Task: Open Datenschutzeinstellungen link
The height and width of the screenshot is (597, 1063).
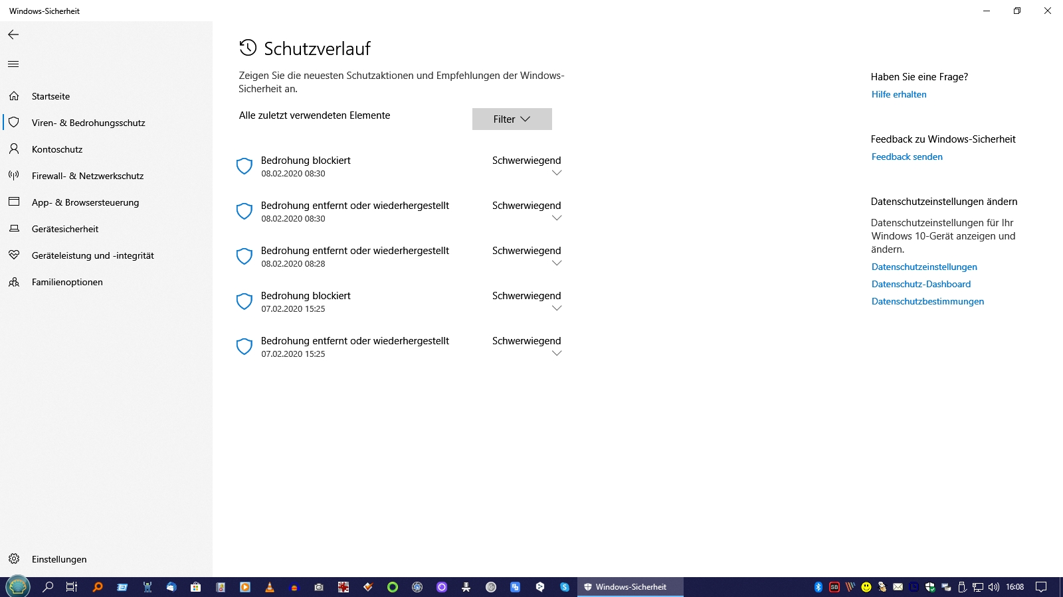Action: point(924,267)
